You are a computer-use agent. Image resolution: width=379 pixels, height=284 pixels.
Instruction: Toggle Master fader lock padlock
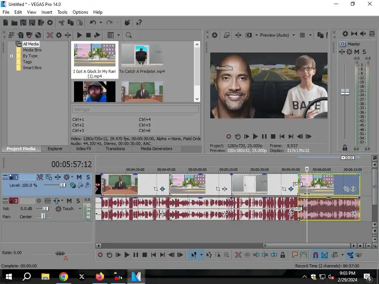345,148
